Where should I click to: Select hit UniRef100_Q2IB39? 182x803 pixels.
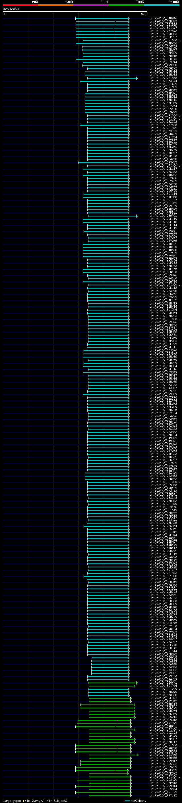[x=163, y=24]
